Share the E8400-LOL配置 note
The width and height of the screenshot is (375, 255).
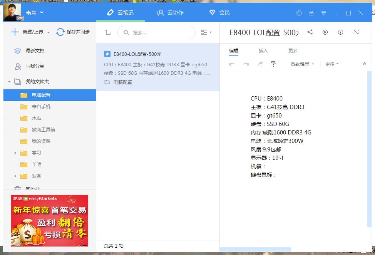coord(310,33)
